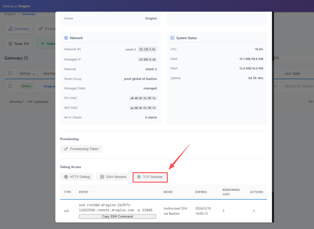Viewport: 314px width, 229px height.
Task: Click the globe icon beside Network heading
Action: [x=66, y=38]
